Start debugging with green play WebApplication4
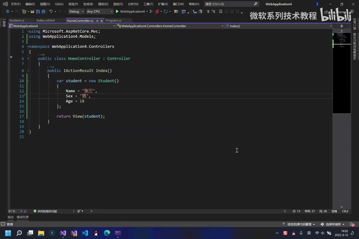Image resolution: width=359 pixels, height=239 pixels. click(130, 11)
